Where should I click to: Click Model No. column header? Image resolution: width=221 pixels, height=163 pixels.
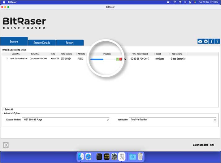[x=16, y=54]
